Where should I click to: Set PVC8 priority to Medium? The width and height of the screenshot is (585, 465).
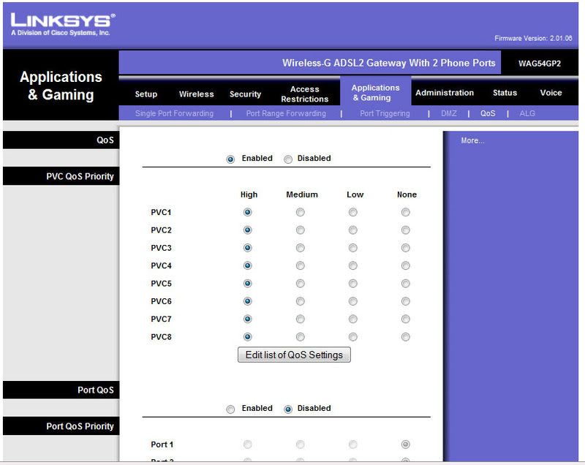pyautogui.click(x=300, y=337)
